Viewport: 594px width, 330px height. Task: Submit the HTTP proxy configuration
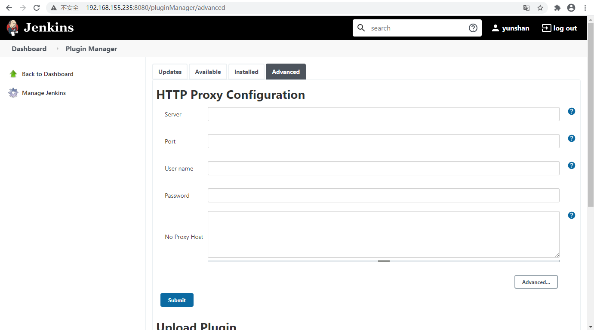tap(177, 300)
